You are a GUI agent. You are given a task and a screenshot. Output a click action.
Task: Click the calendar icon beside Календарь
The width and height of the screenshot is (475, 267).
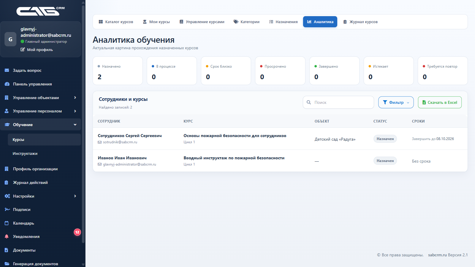coord(7,223)
